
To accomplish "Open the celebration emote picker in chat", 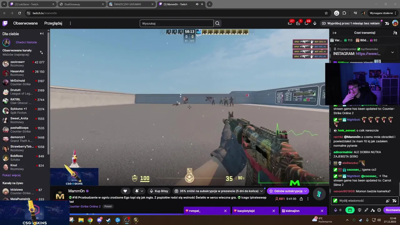I will 388,201.
